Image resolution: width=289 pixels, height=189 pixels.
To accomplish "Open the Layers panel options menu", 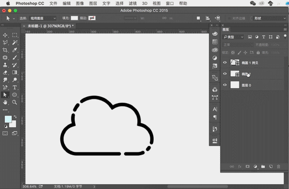I will point(285,29).
